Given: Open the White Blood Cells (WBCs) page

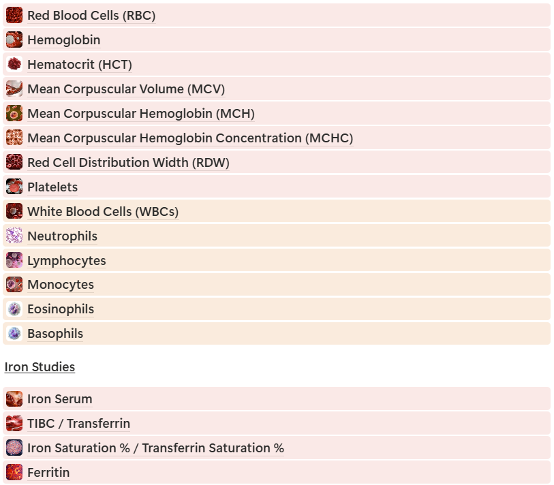Looking at the screenshot, I should click(103, 212).
